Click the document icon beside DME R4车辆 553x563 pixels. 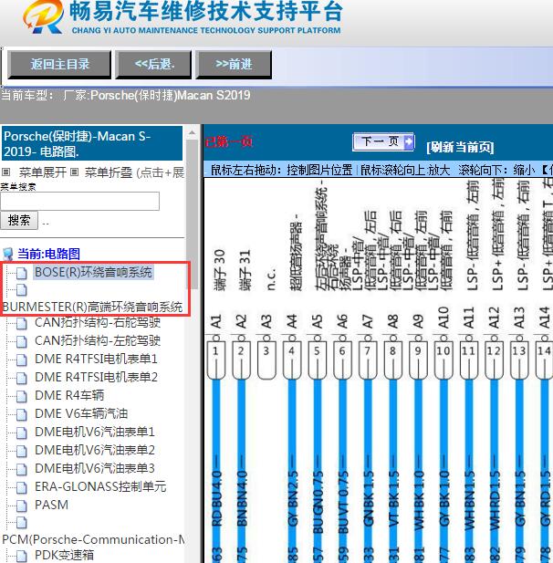22,396
